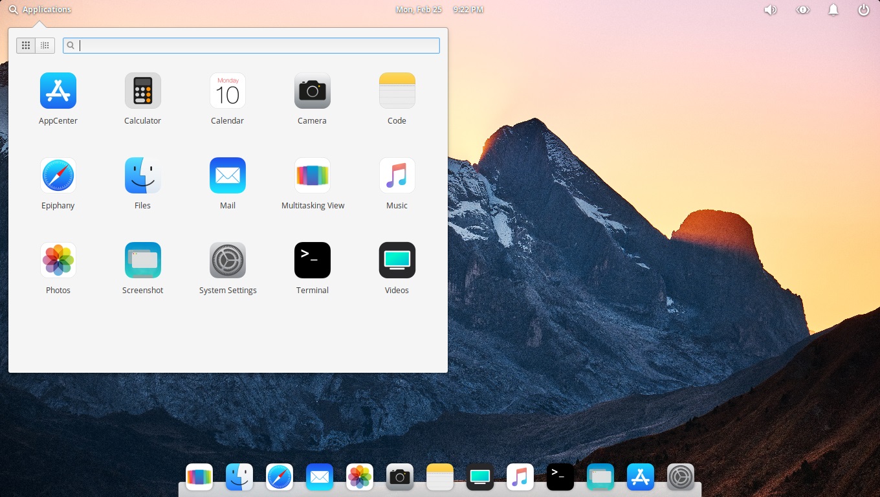Launch Camera from the applications grid

(x=313, y=98)
